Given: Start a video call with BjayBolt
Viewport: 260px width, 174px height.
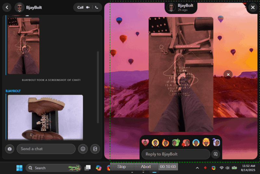Looking at the screenshot, I should [88, 7].
